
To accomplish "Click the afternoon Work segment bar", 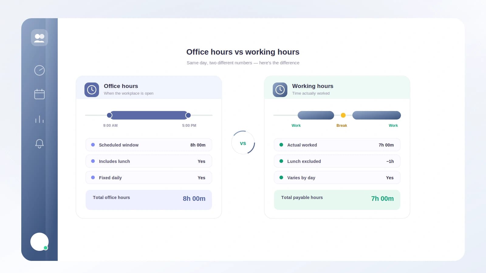I will coord(377,115).
